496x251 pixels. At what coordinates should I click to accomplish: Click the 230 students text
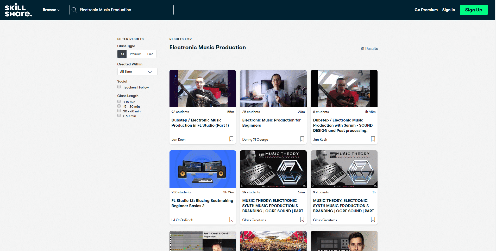coord(181,192)
